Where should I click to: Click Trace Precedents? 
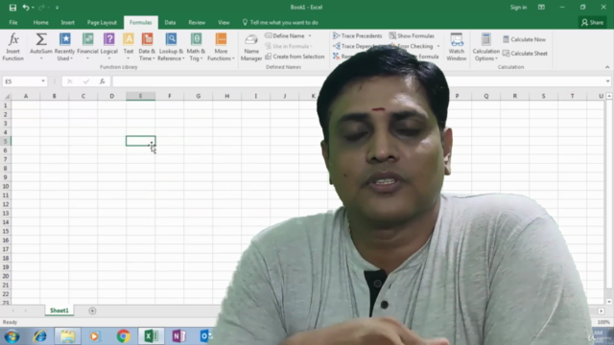point(357,35)
